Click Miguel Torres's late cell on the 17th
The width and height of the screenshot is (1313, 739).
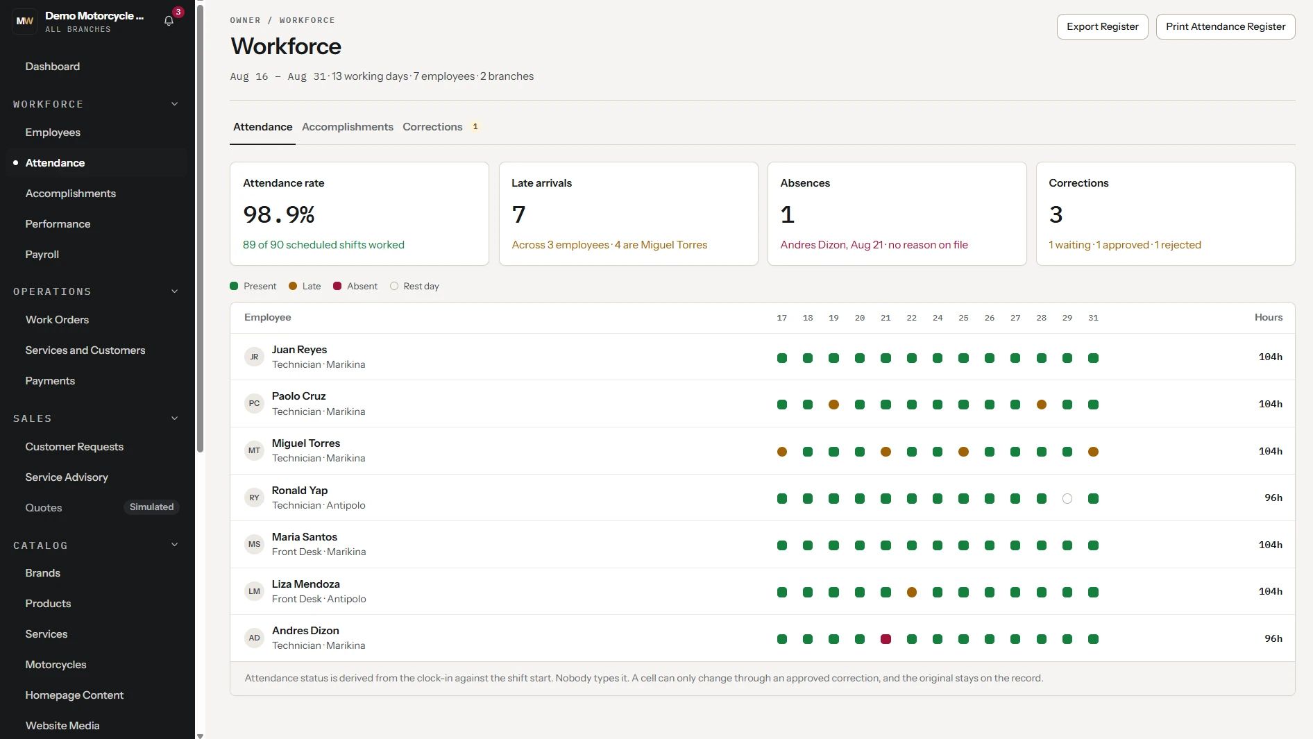782,452
